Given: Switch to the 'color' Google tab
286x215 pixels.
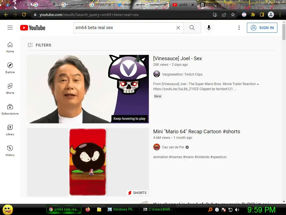Looking at the screenshot, I should pyautogui.click(x=155, y=5).
